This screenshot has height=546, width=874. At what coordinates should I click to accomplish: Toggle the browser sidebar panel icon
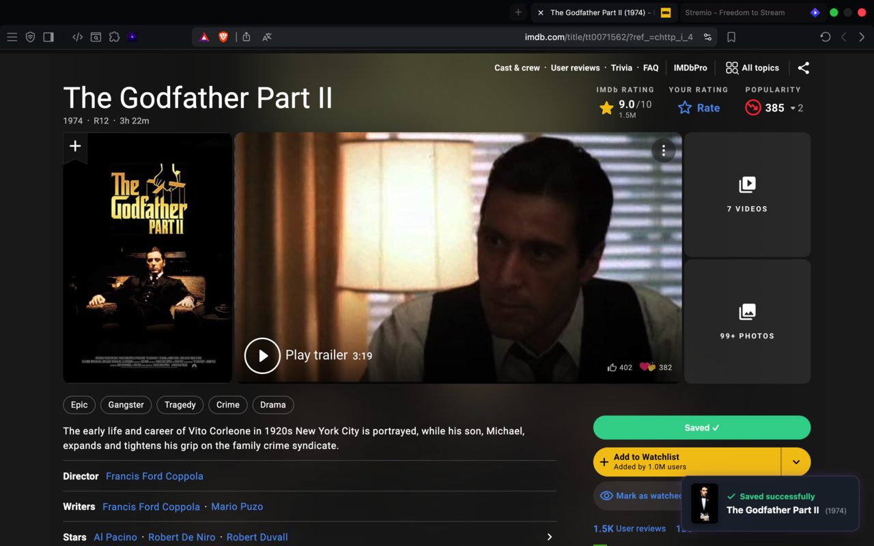point(48,37)
